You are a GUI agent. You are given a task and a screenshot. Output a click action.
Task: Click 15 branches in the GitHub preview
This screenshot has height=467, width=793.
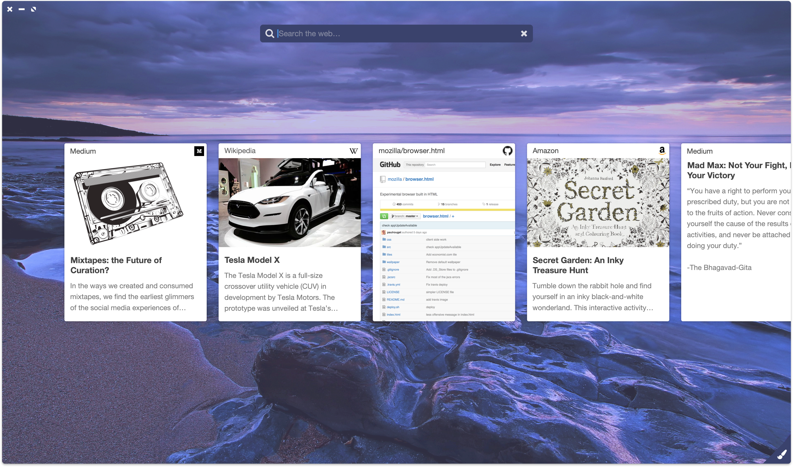[x=448, y=204]
